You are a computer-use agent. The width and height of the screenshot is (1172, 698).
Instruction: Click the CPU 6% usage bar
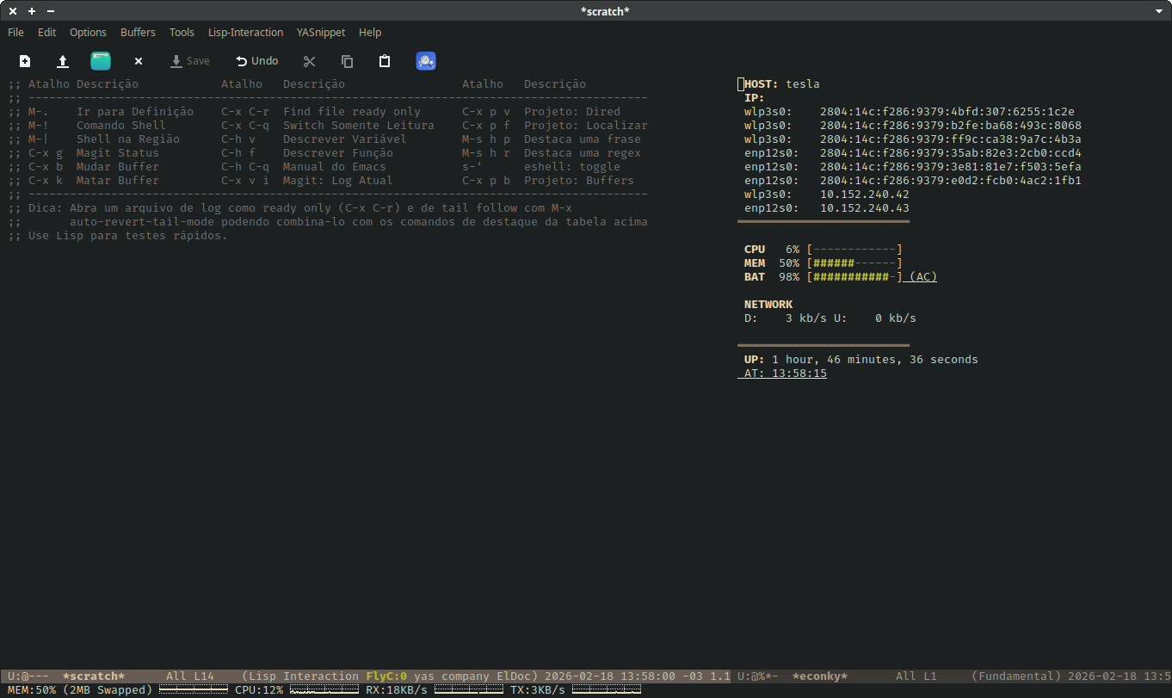click(854, 250)
